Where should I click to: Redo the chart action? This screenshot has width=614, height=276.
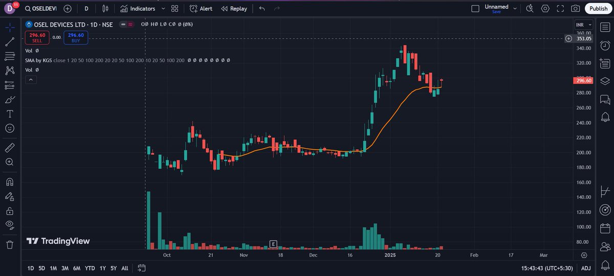[x=277, y=9]
